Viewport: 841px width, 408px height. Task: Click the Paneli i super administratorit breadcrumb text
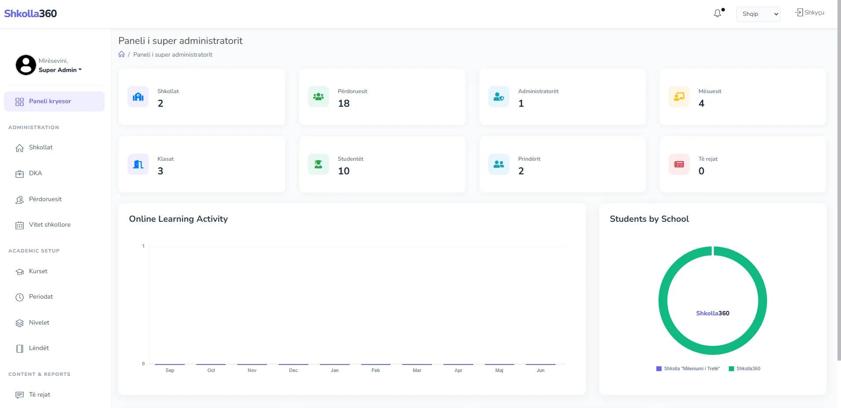tap(173, 54)
